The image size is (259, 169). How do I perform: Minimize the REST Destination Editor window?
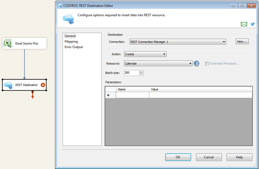pyautogui.click(x=233, y=5)
